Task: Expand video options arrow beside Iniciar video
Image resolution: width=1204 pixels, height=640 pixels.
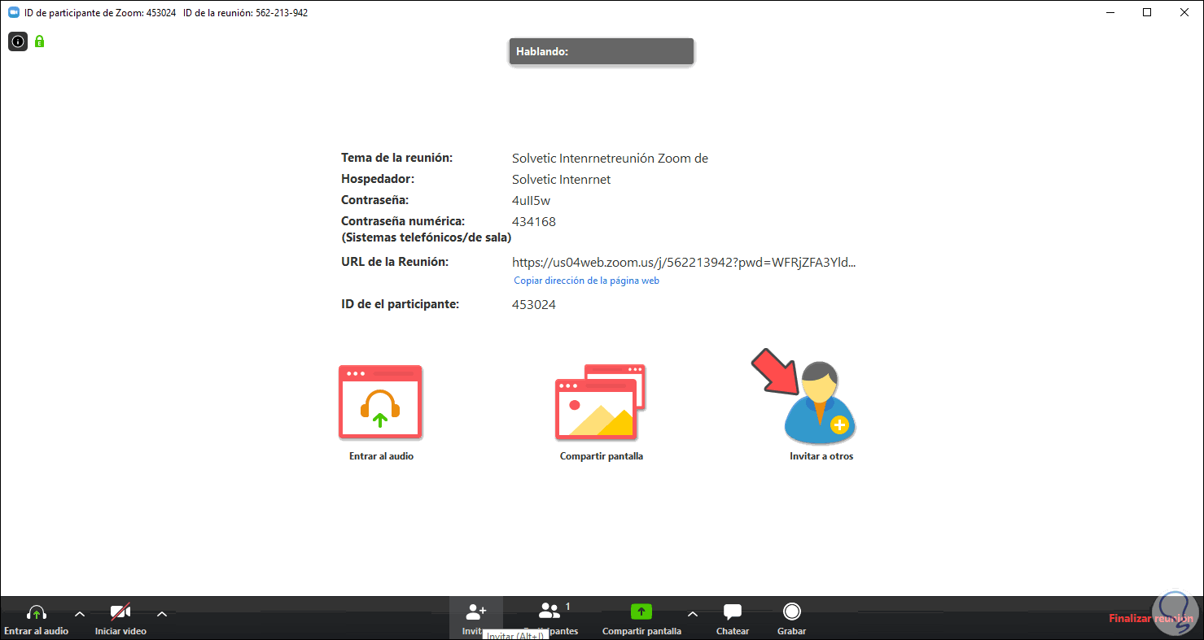Action: point(162,614)
